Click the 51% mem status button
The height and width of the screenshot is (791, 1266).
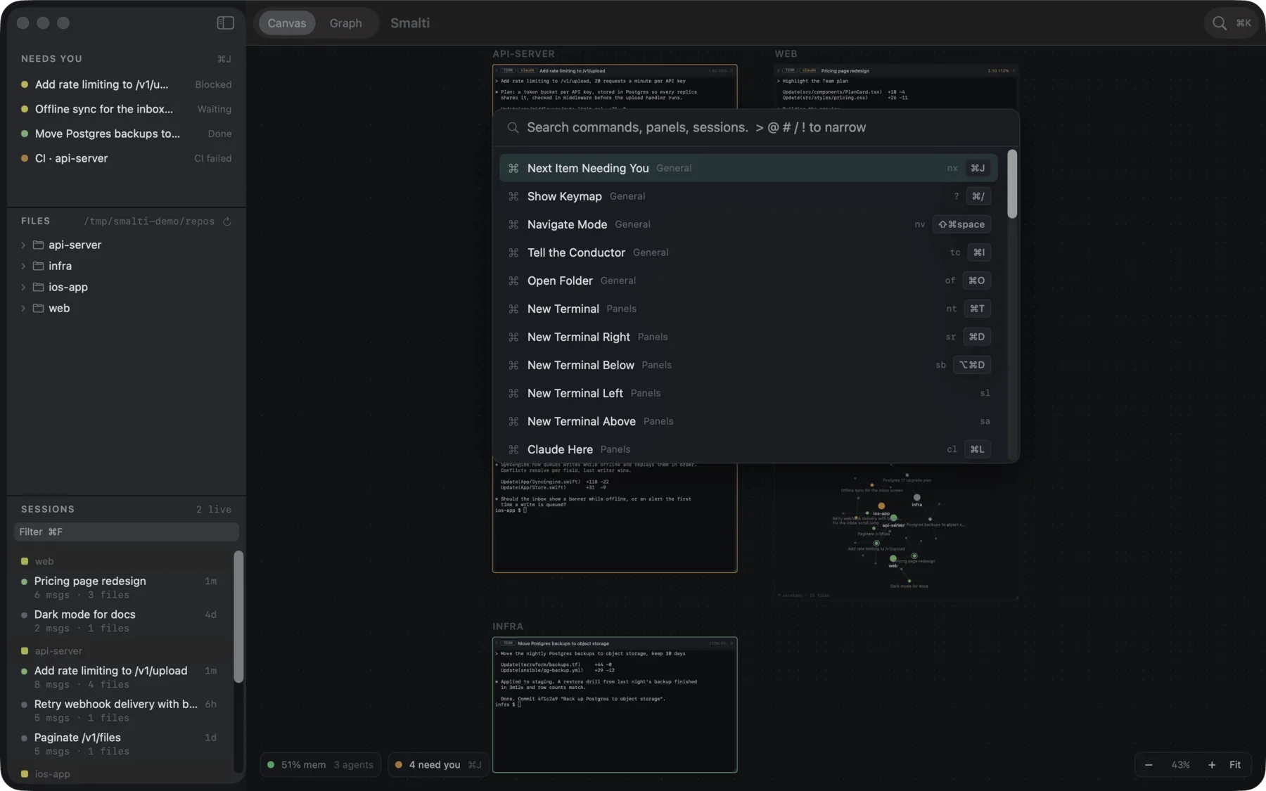321,765
